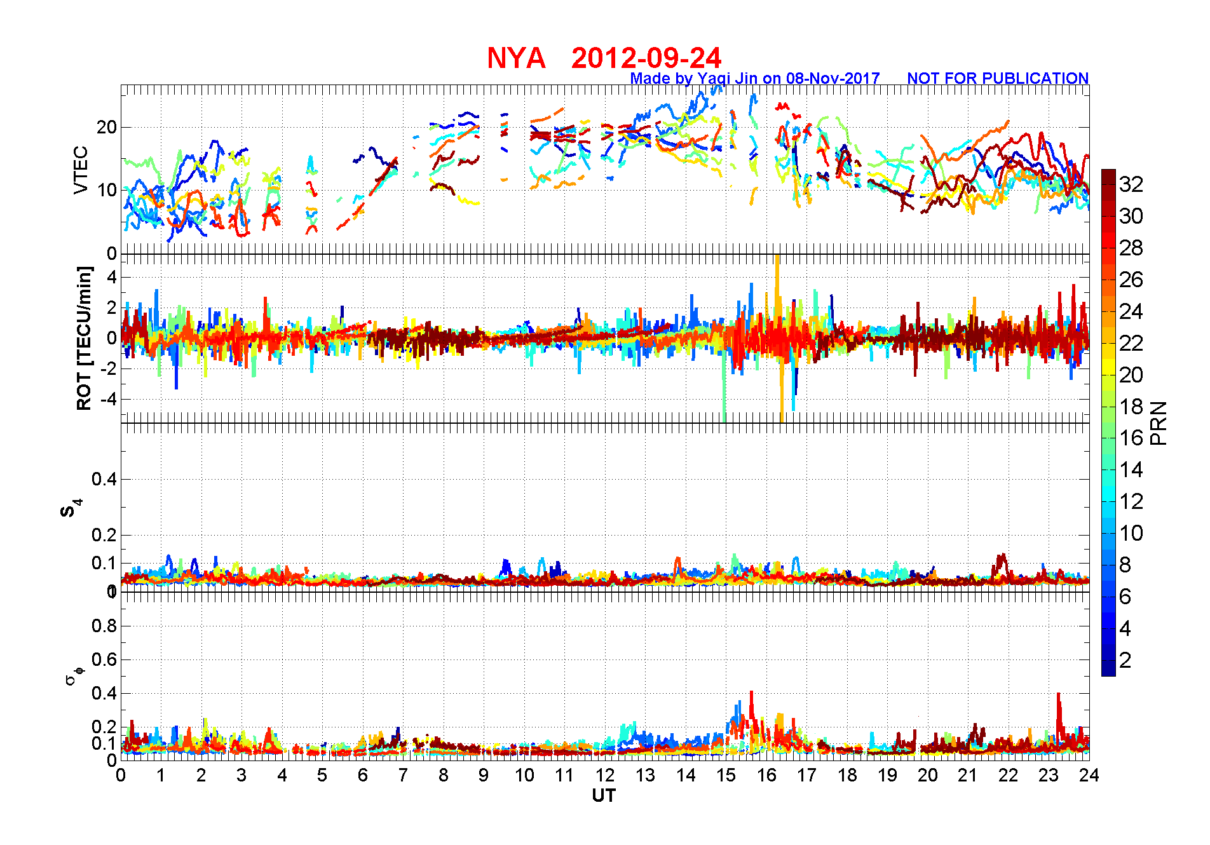The image size is (1210, 845).
Task: Click the PRN colorbar label
Action: [x=1159, y=422]
